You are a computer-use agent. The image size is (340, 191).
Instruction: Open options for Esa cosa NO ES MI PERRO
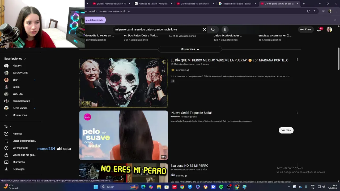[x=297, y=165]
